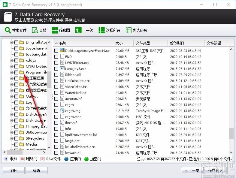Select the Joyoshare folder in tree

click(x=36, y=48)
